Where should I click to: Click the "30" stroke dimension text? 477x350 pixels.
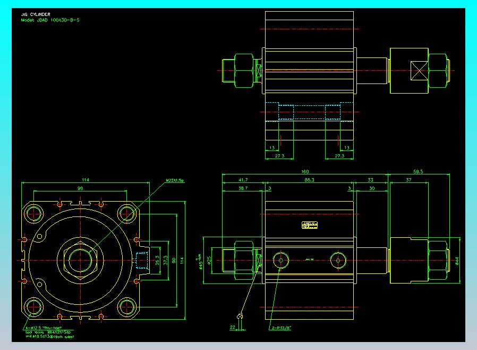tap(372, 188)
